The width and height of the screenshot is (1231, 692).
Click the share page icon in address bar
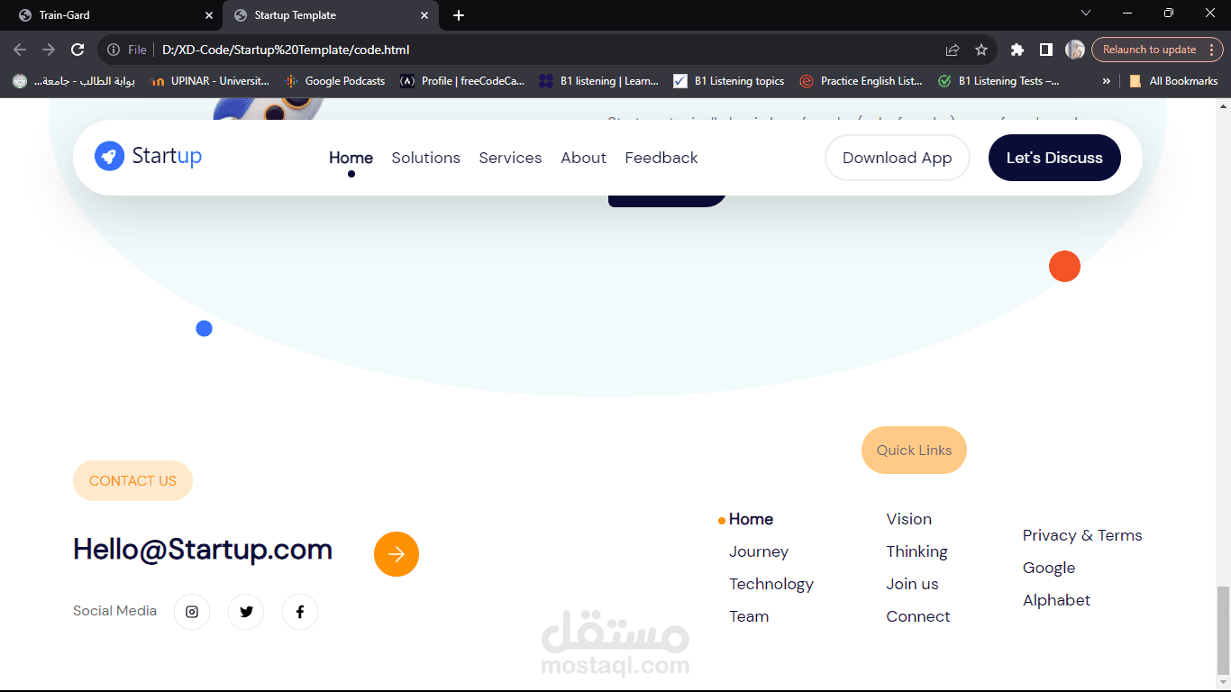[x=953, y=50]
